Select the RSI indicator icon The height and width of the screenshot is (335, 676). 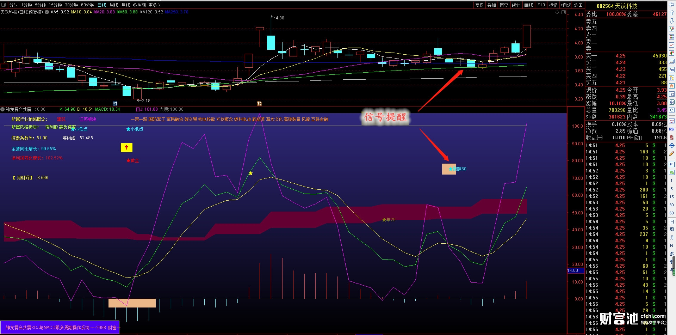(x=671, y=129)
